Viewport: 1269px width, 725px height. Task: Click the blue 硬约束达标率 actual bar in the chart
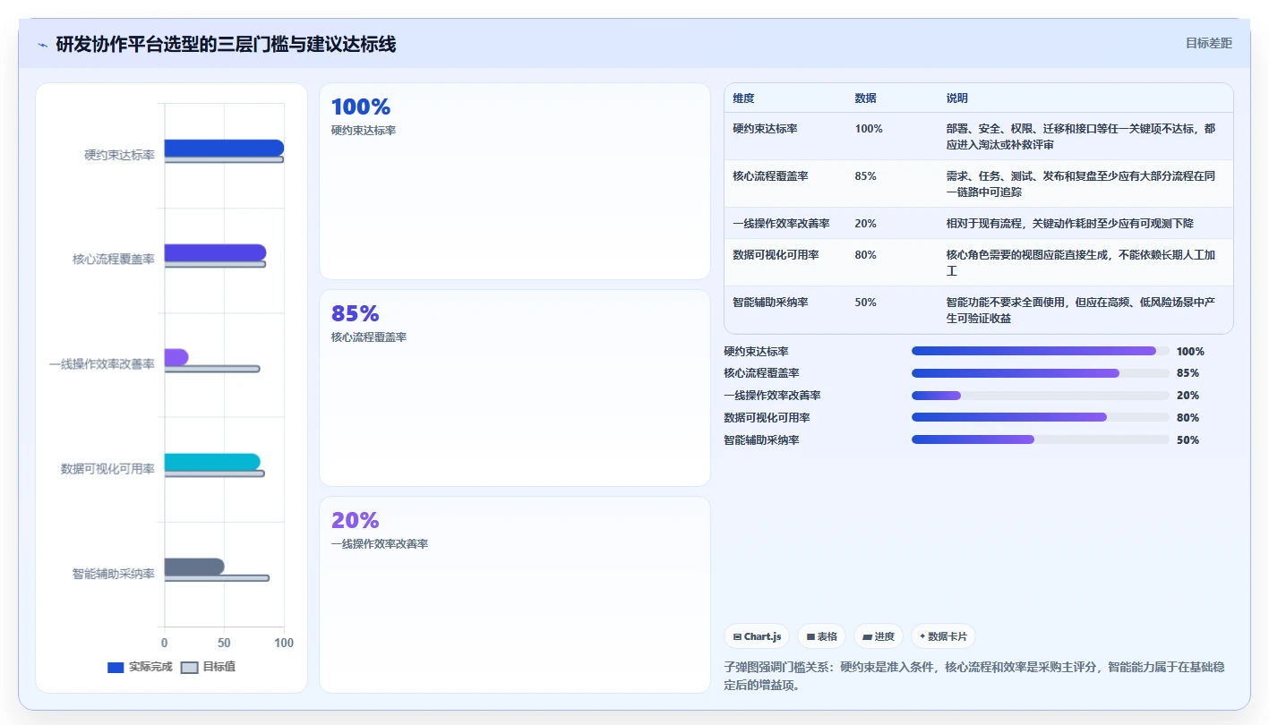coord(224,148)
